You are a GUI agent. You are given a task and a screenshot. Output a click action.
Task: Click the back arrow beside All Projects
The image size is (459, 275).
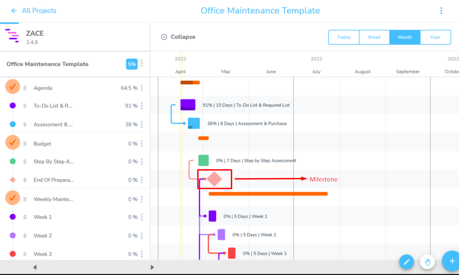pos(14,11)
